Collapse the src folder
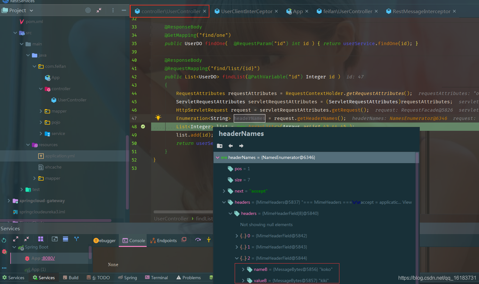The width and height of the screenshot is (479, 284). pos(15,33)
